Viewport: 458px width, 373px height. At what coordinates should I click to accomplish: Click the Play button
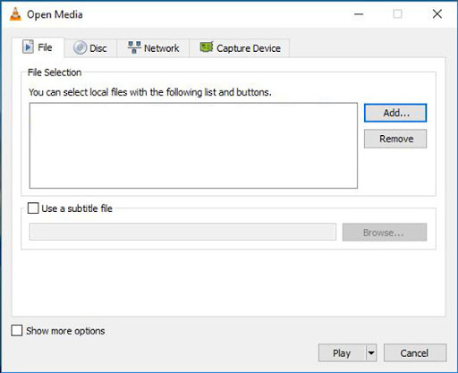coord(342,352)
